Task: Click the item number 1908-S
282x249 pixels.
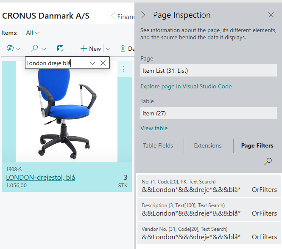Action: tap(14, 169)
